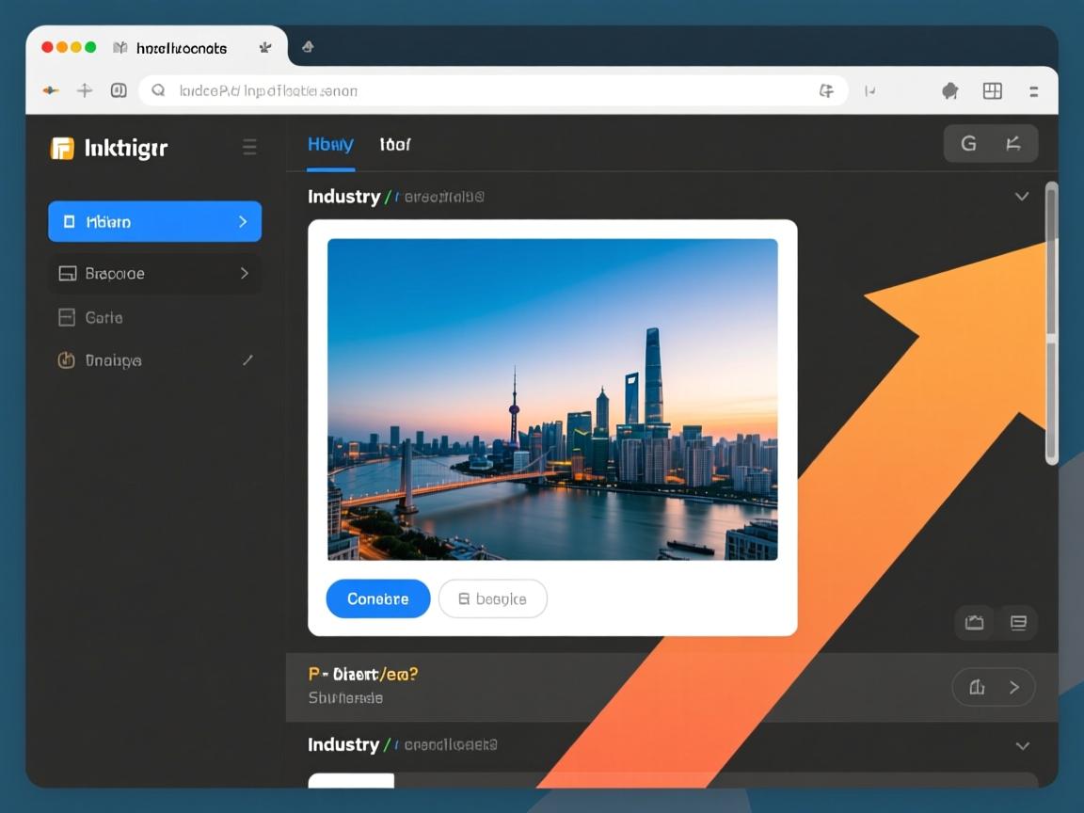Viewport: 1084px width, 813px height.
Task: Click the camera icon below the arrow
Action: 974,622
